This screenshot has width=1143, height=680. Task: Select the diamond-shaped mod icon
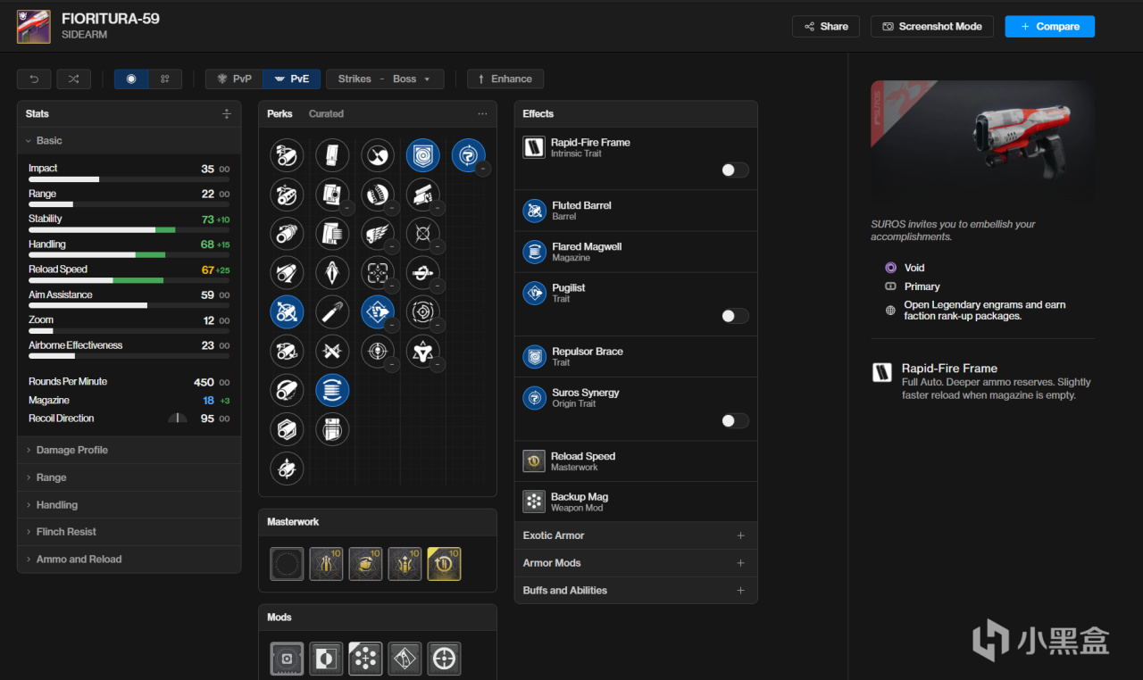pyautogui.click(x=405, y=659)
